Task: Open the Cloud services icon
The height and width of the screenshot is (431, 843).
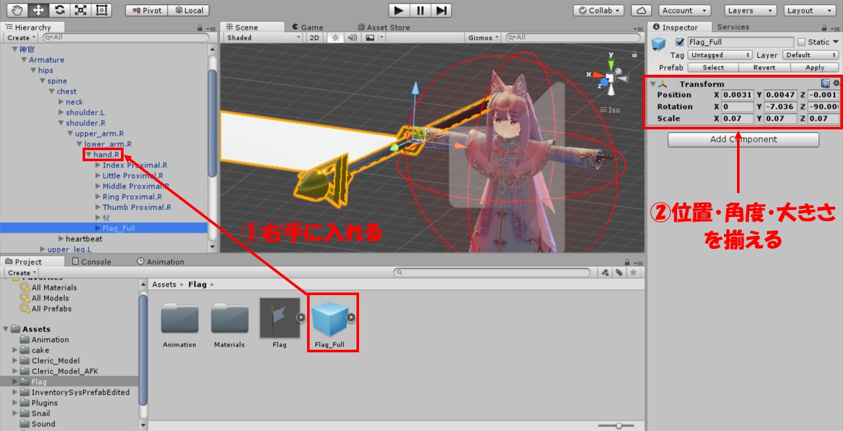Action: (x=641, y=10)
